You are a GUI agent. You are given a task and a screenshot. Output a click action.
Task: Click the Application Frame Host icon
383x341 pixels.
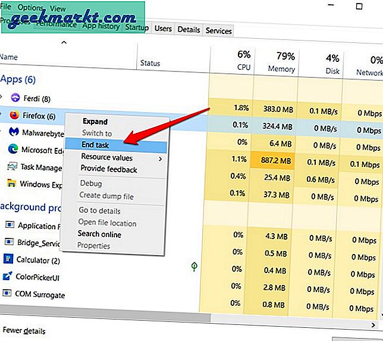(x=10, y=224)
